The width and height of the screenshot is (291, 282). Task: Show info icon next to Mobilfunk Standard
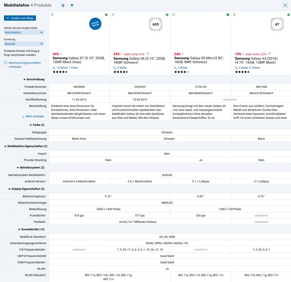(46, 237)
